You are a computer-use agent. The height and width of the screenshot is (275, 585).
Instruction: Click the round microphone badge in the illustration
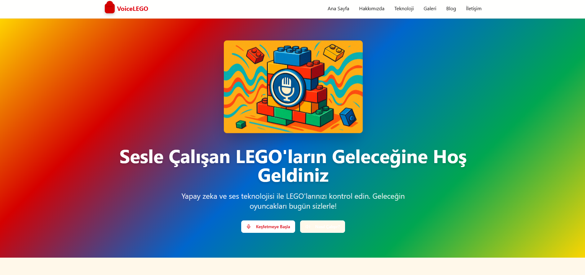[286, 87]
